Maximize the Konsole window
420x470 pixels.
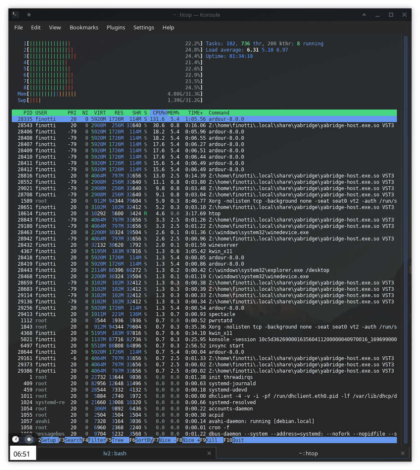[391, 15]
